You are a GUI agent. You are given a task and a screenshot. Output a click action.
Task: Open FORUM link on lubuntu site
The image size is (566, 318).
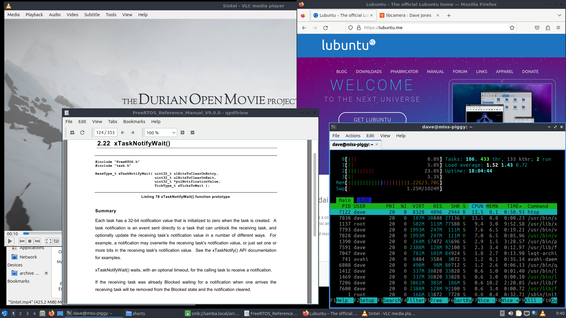pyautogui.click(x=460, y=72)
